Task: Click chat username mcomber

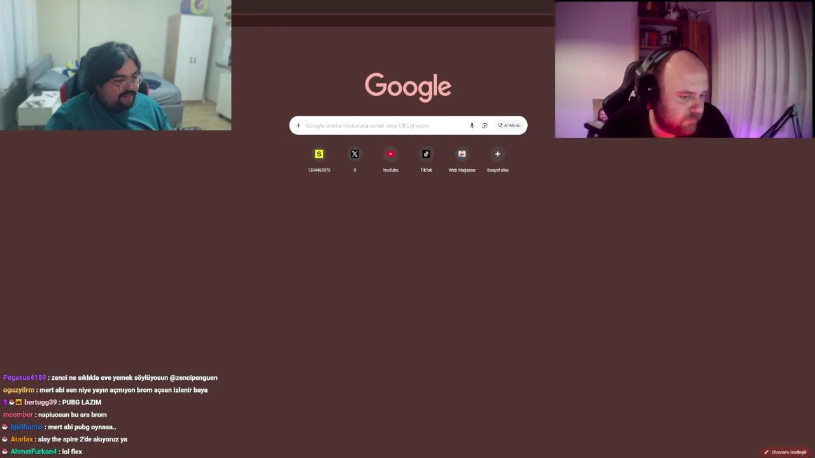Action: 18,415
